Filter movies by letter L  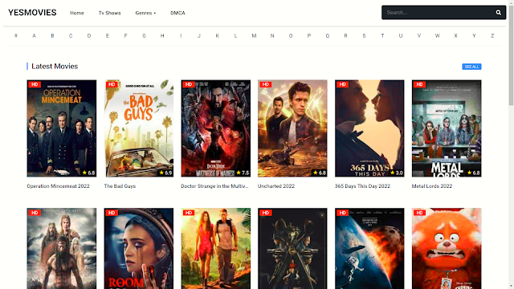pyautogui.click(x=235, y=35)
